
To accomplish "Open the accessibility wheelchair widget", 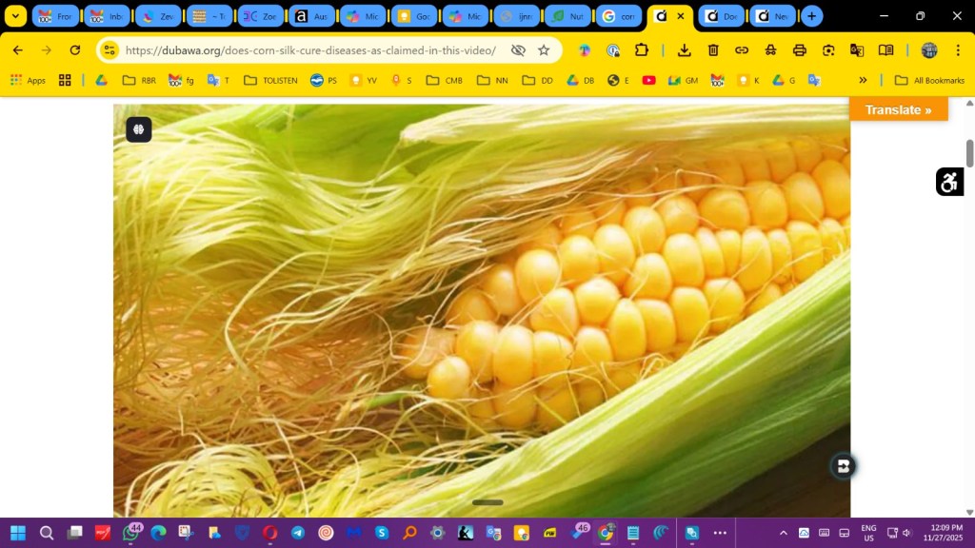I will click(949, 182).
